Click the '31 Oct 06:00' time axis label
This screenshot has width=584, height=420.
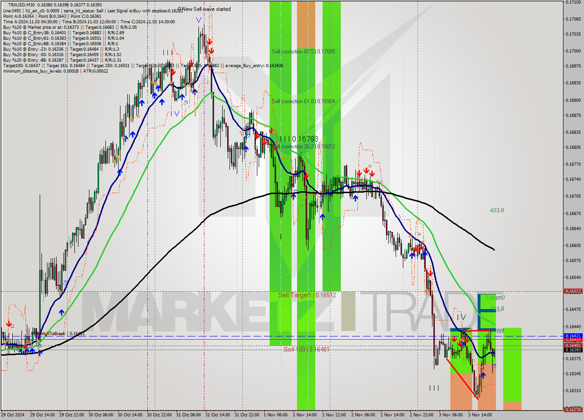188,415
